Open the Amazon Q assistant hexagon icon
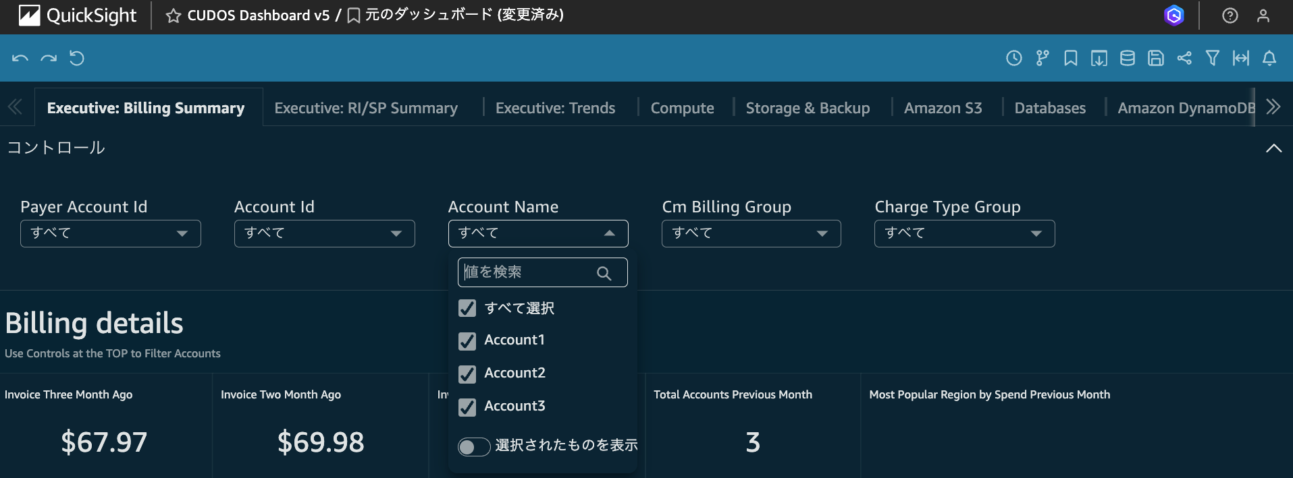This screenshot has width=1293, height=478. pos(1174,15)
